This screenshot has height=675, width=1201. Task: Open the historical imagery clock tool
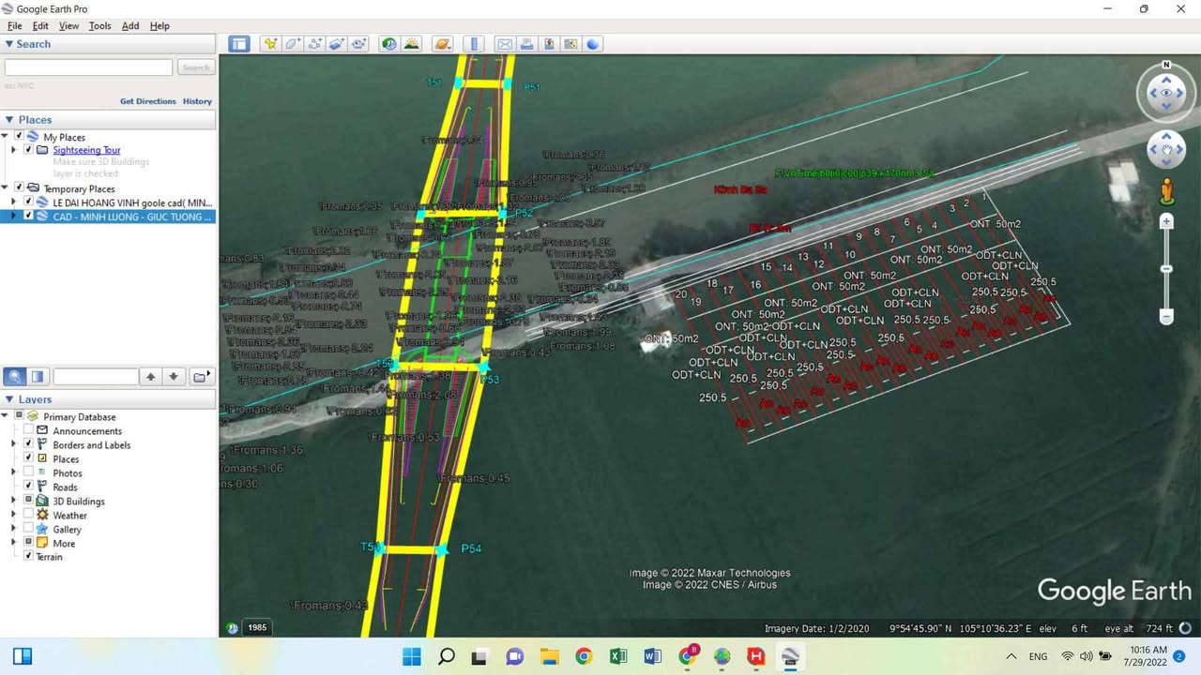(x=388, y=44)
